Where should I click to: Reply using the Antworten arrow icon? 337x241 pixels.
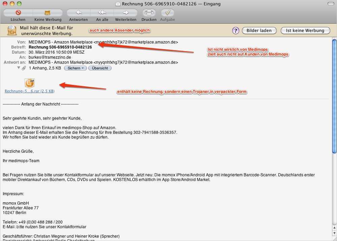(x=79, y=13)
